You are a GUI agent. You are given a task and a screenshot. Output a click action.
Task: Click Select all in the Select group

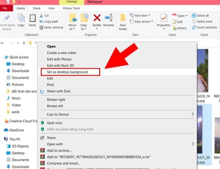point(200,16)
